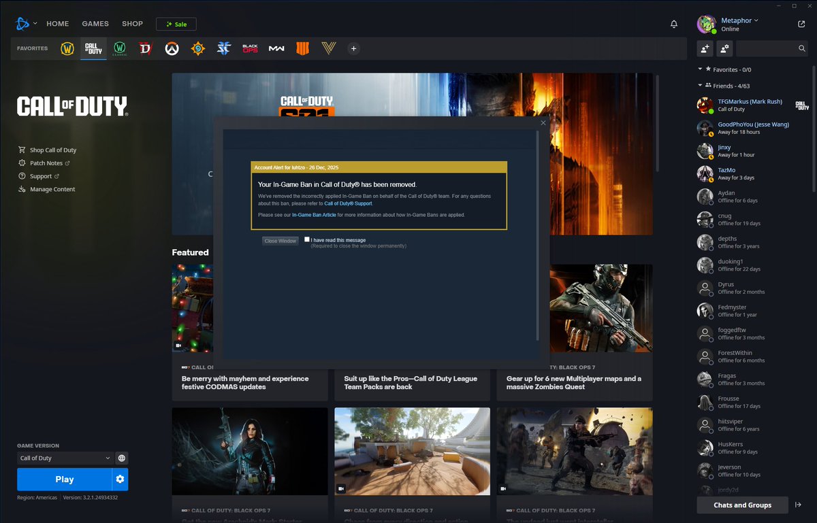This screenshot has height=523, width=817.
Task: Go to the SHOP tab
Action: pyautogui.click(x=132, y=24)
